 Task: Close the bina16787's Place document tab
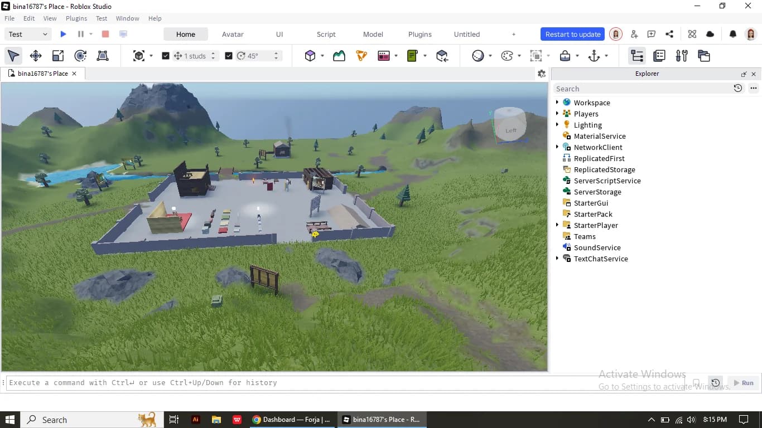pos(74,74)
